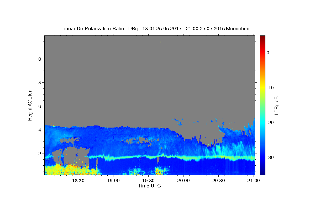The width and height of the screenshot is (315, 210).
Task: Select the 19:30 time tick label
Action: [148, 181]
